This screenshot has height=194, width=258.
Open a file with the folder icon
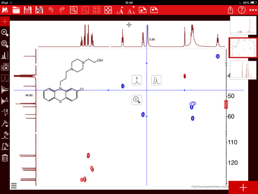(16, 10)
